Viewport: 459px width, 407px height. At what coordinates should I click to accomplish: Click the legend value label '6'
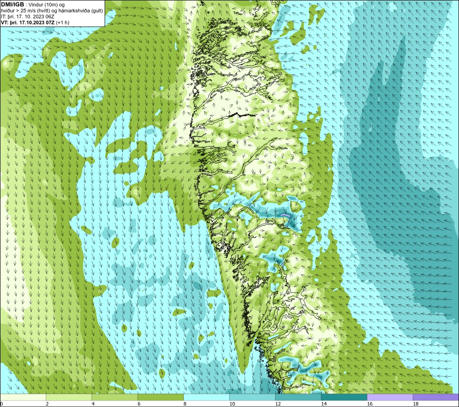point(139,404)
